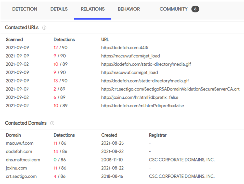Viewport: 244px width, 184px height.
Task: Switch to the DETAILS tab
Action: point(59,9)
